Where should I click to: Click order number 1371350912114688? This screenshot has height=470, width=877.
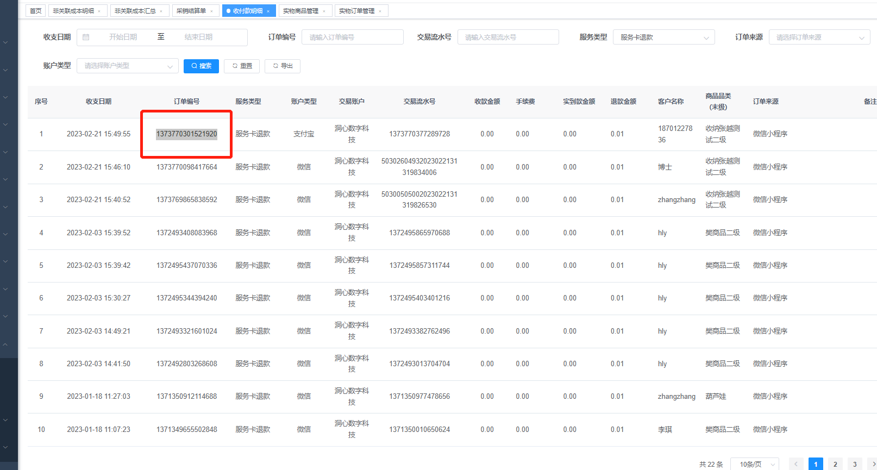(187, 397)
